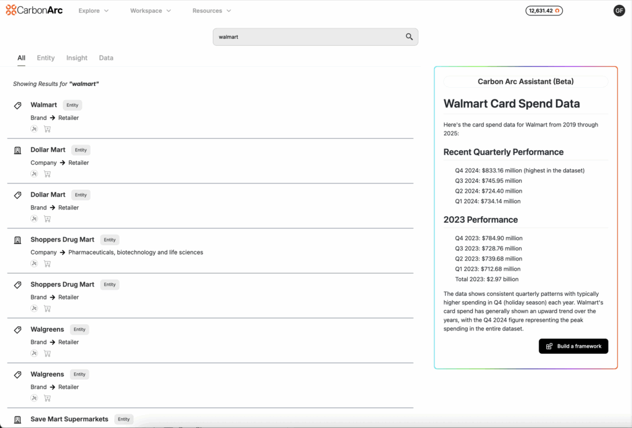Click the tag icon beside Dollar Mart Brand
This screenshot has height=428, width=632.
[x=18, y=195]
